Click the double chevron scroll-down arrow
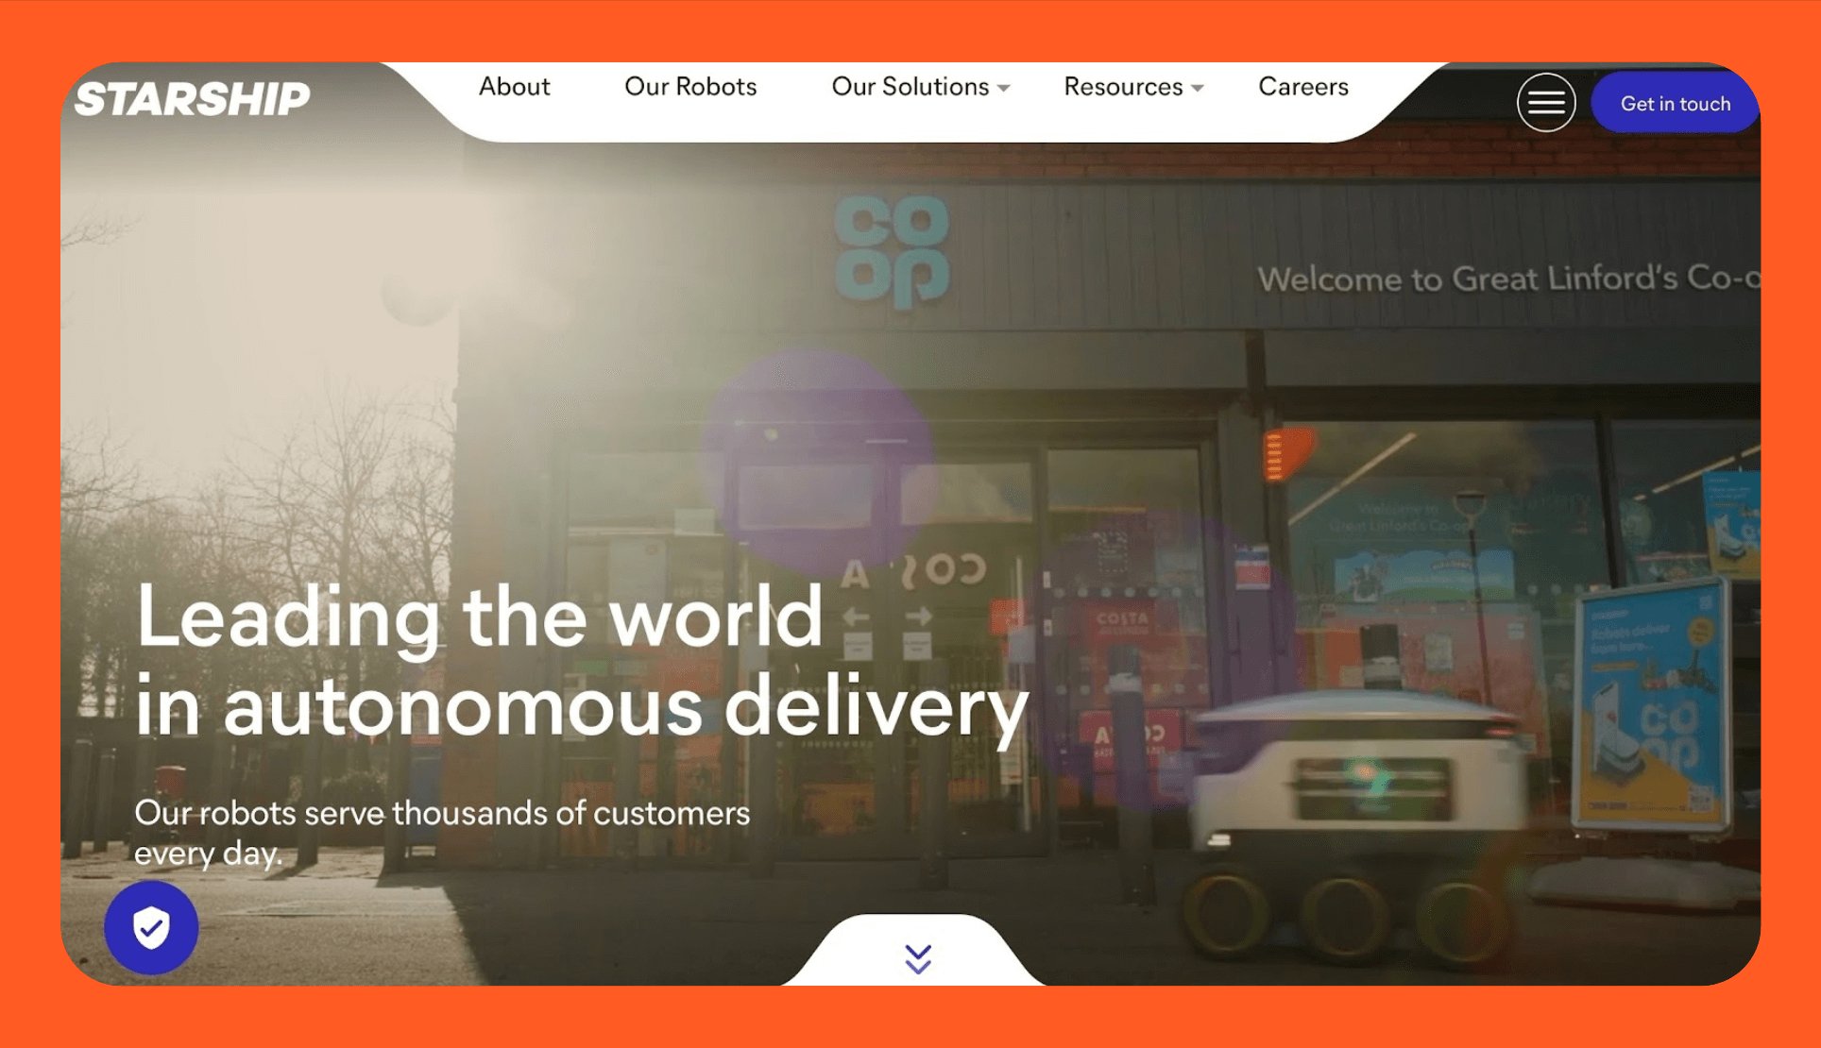The width and height of the screenshot is (1821, 1048). (x=918, y=958)
